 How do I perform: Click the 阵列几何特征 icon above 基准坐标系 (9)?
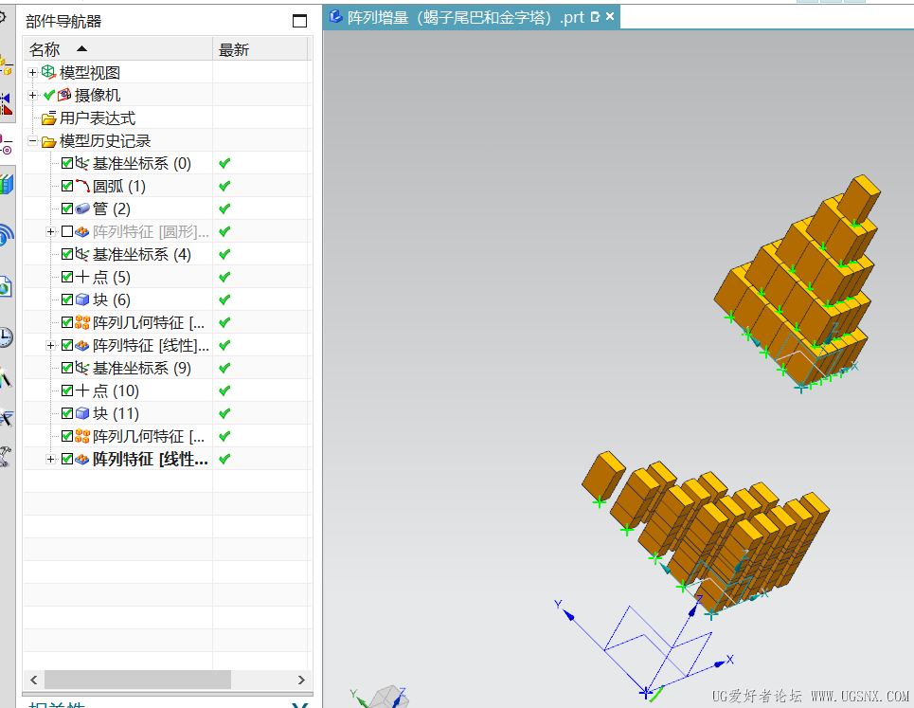(x=82, y=322)
